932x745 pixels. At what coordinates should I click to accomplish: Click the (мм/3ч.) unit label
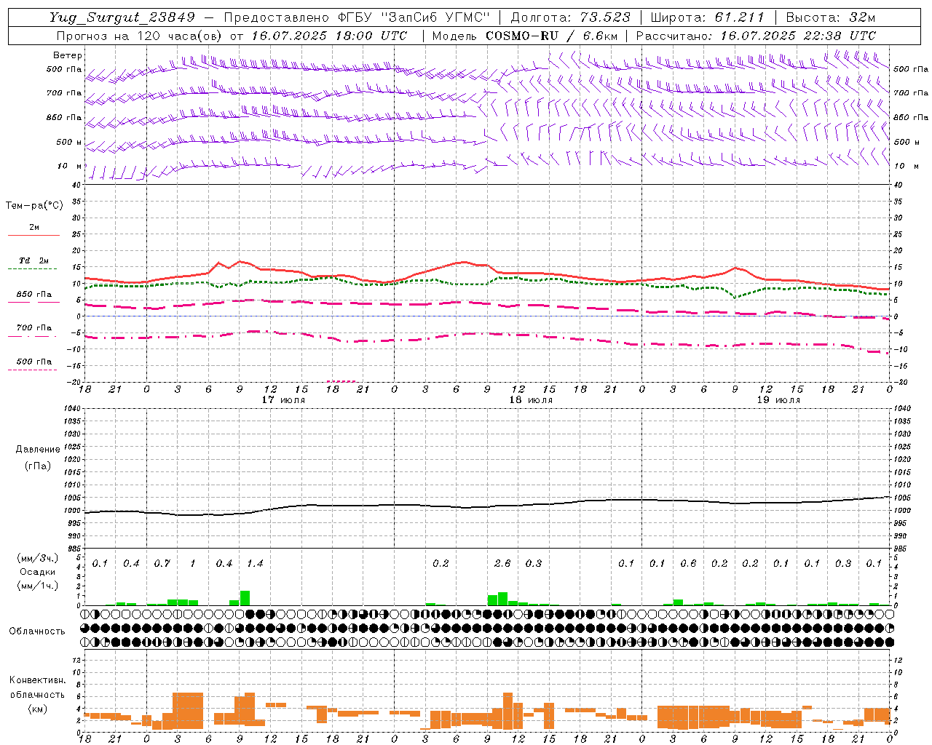(x=36, y=558)
